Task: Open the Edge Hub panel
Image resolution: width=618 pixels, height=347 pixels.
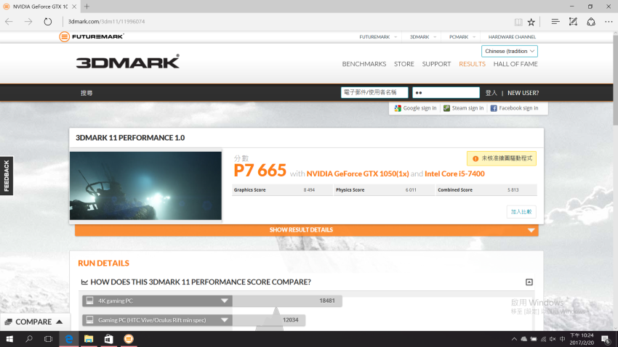Action: (x=555, y=22)
